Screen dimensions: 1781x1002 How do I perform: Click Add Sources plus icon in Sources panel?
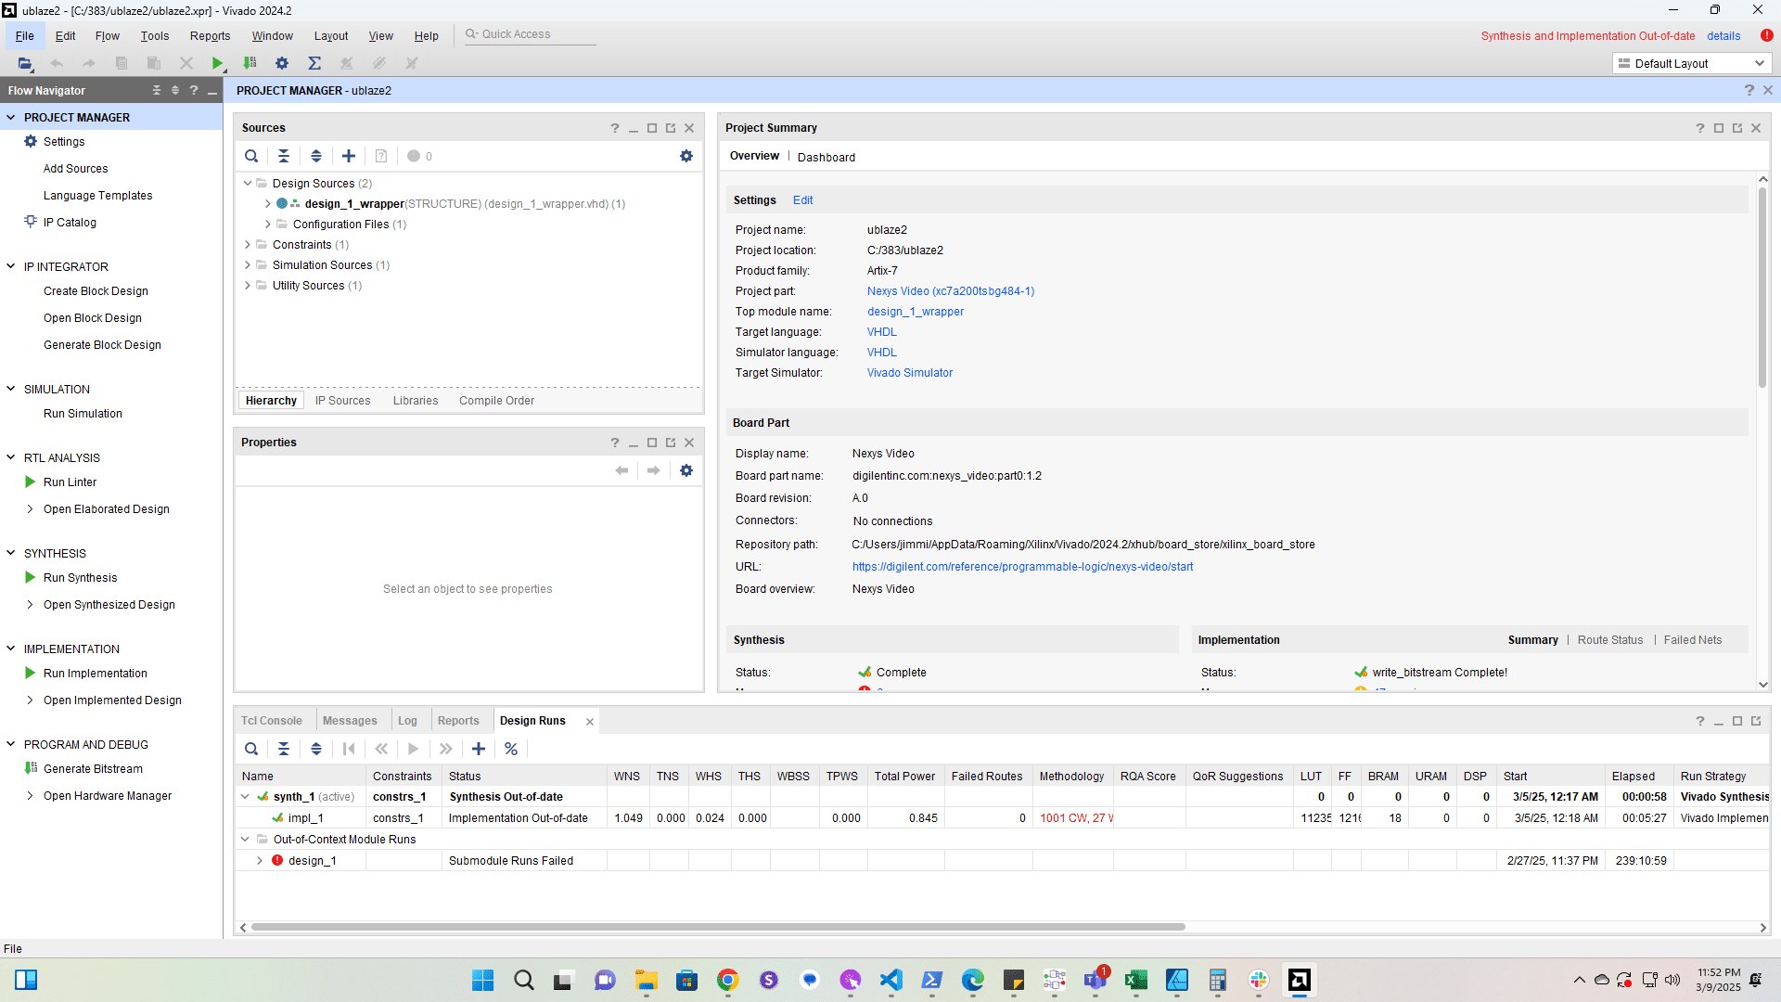(x=349, y=156)
